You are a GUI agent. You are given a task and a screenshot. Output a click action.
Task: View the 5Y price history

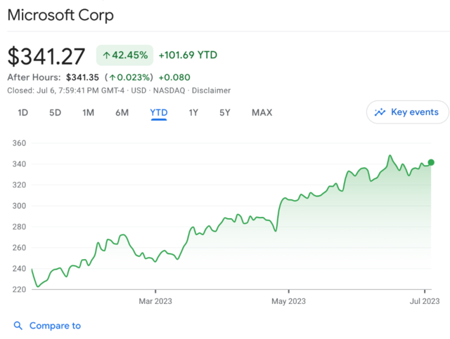225,112
